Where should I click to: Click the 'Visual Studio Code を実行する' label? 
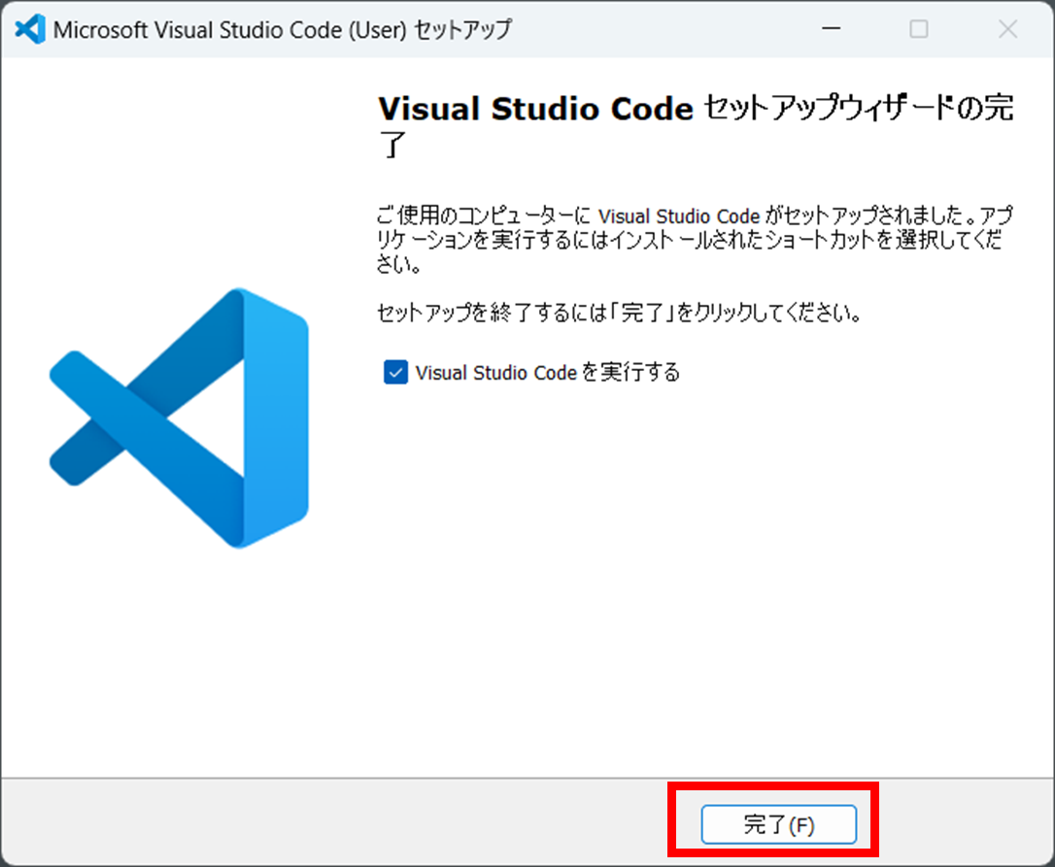pyautogui.click(x=547, y=372)
